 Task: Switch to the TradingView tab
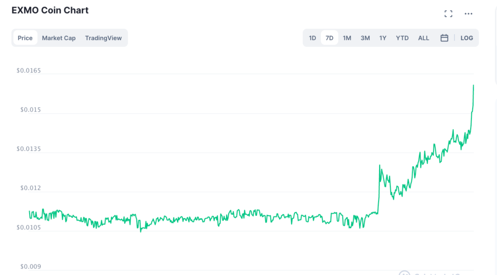tap(103, 38)
